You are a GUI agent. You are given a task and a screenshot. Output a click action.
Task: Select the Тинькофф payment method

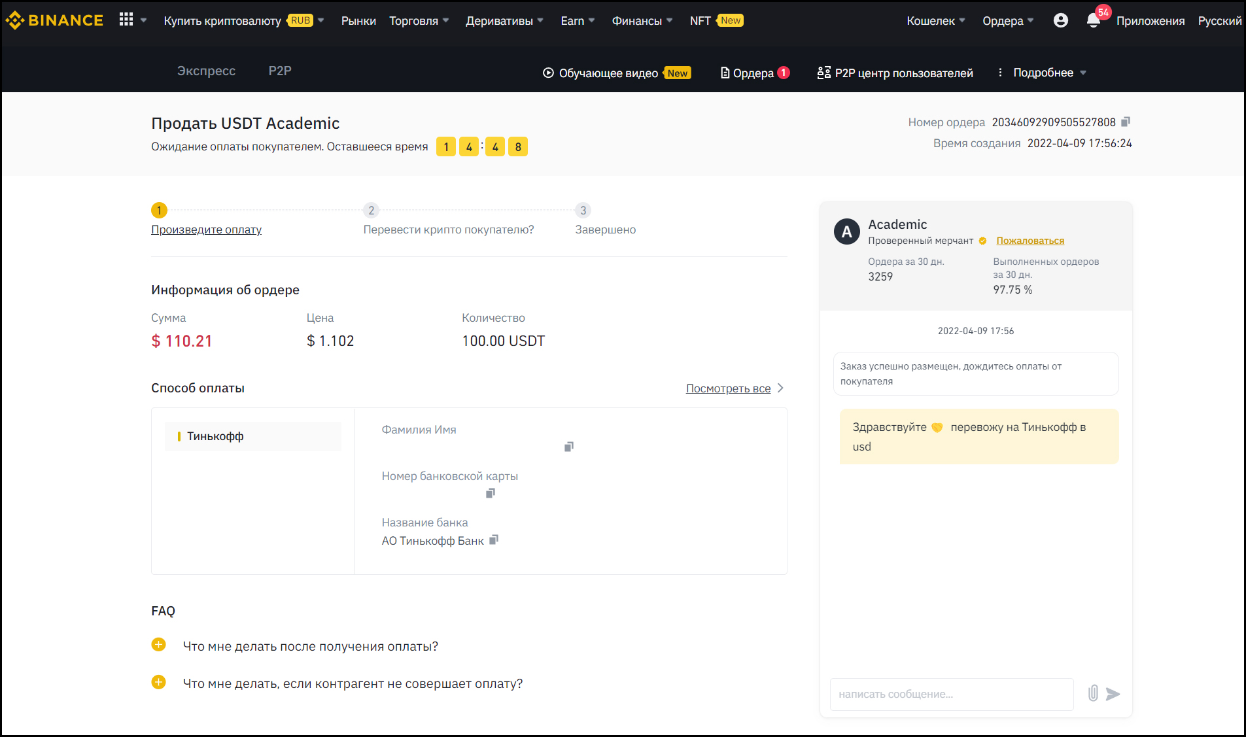pos(253,436)
